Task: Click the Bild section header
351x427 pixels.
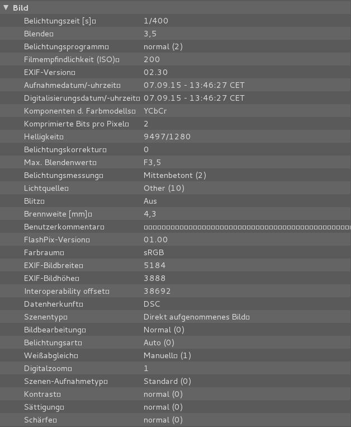Action: pos(21,8)
